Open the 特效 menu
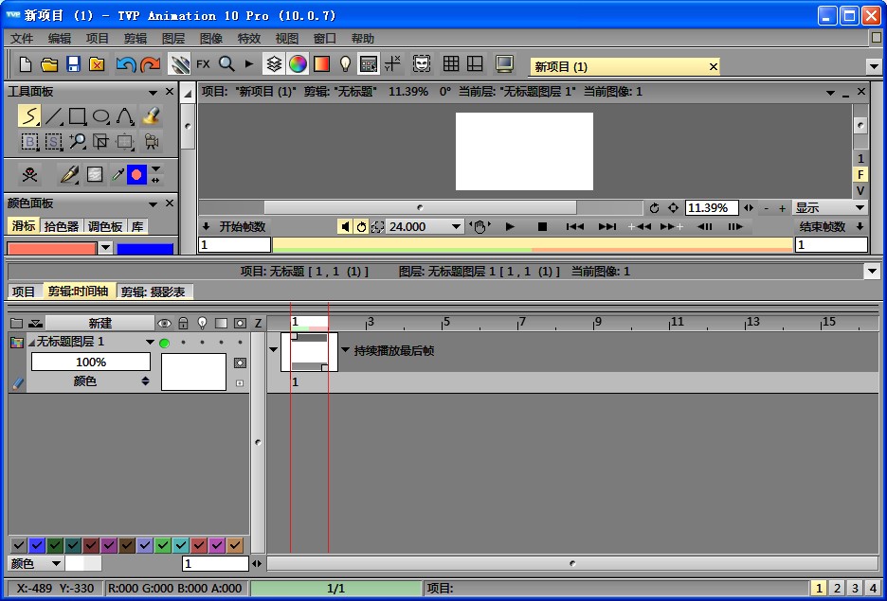 [x=248, y=39]
